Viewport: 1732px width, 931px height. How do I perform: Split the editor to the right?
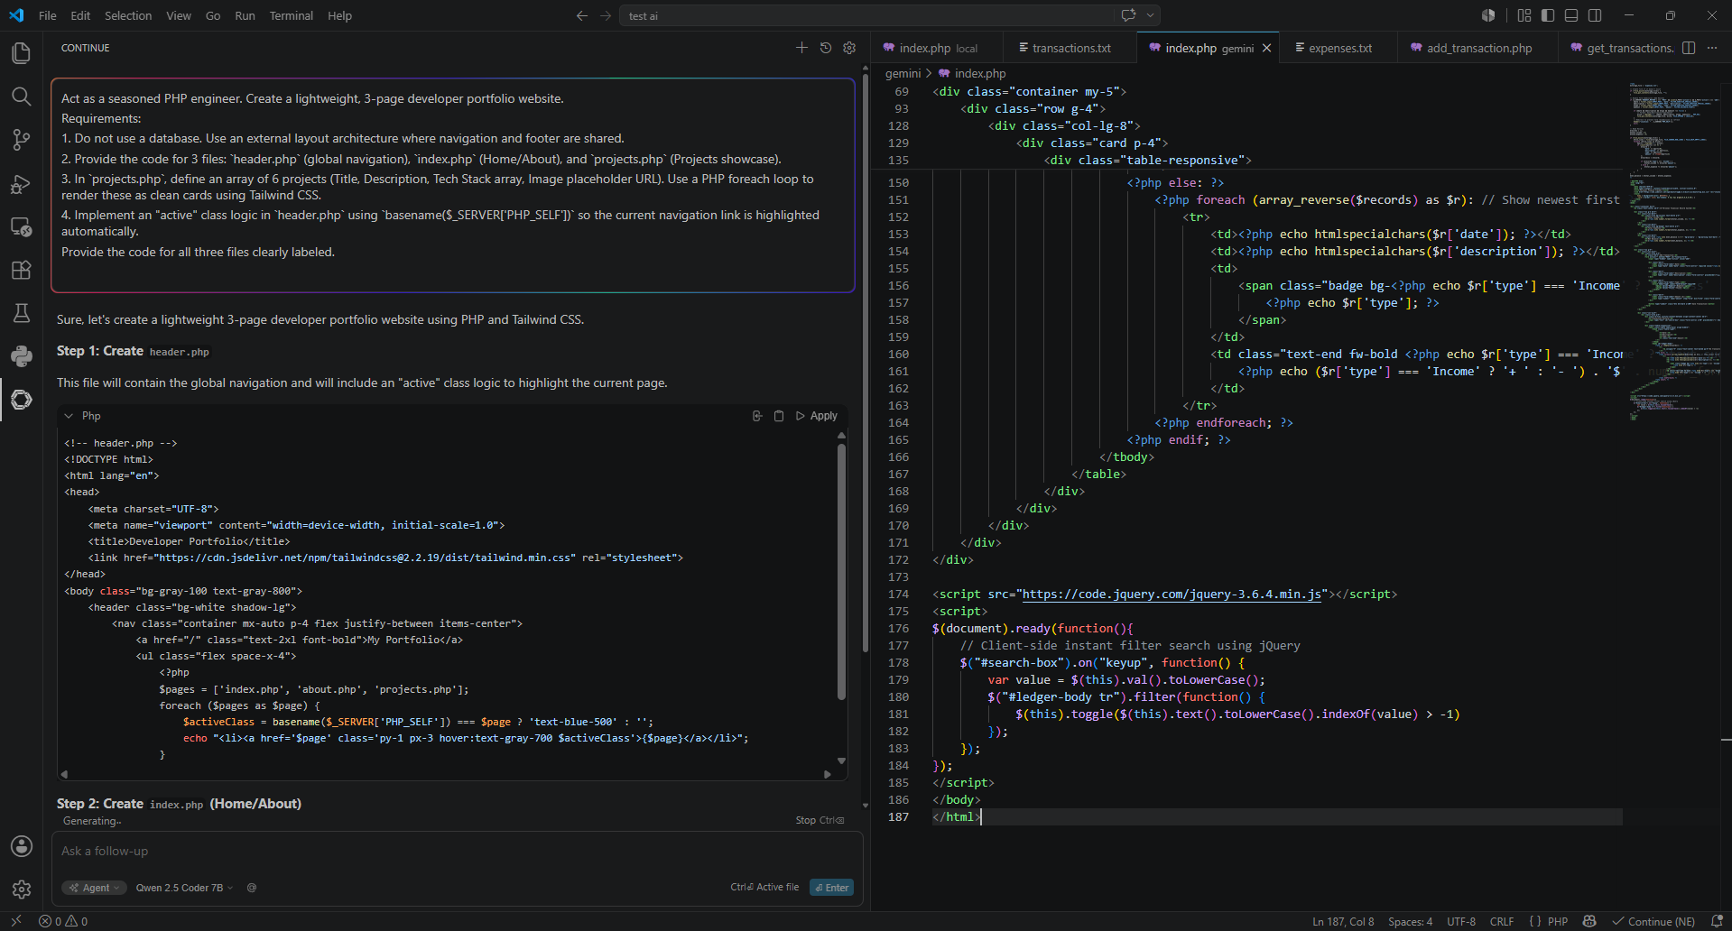(x=1689, y=48)
